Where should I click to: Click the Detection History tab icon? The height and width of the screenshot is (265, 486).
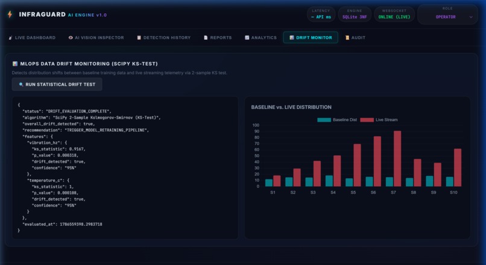(139, 38)
